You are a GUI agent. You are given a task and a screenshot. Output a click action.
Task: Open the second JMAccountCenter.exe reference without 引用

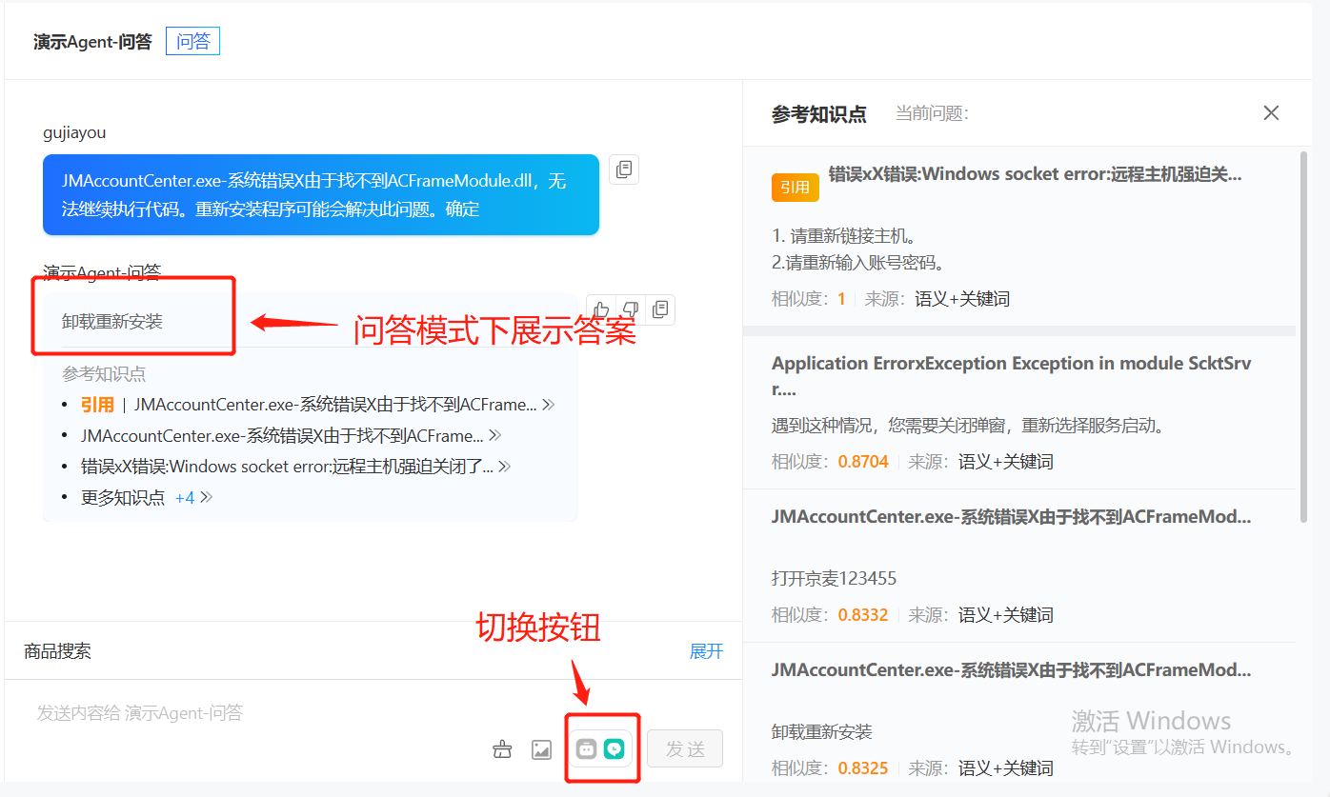tap(282, 436)
